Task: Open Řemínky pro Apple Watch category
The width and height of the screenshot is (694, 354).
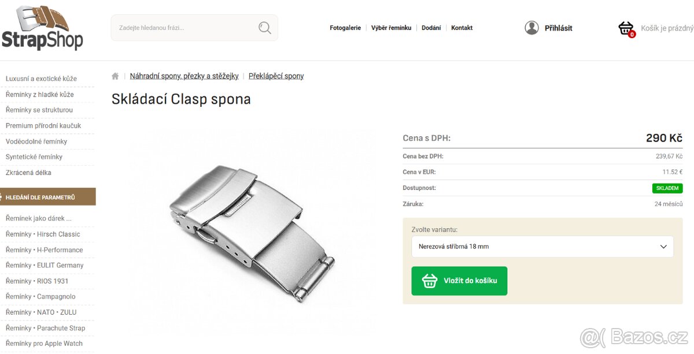Action: (x=44, y=344)
